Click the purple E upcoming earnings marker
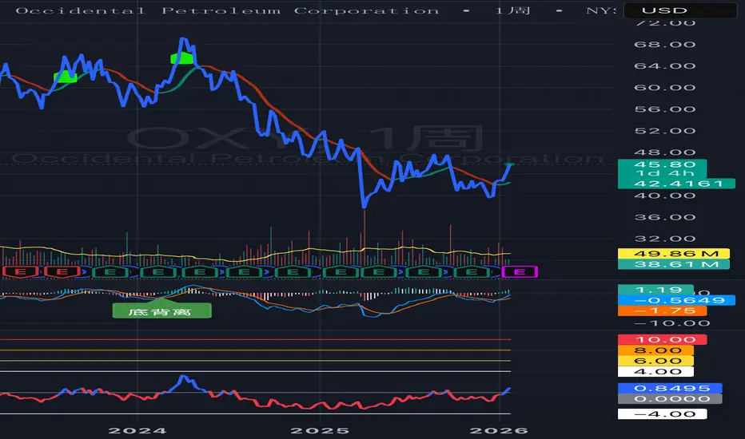Screen dimensions: 745x439 [x=520, y=272]
